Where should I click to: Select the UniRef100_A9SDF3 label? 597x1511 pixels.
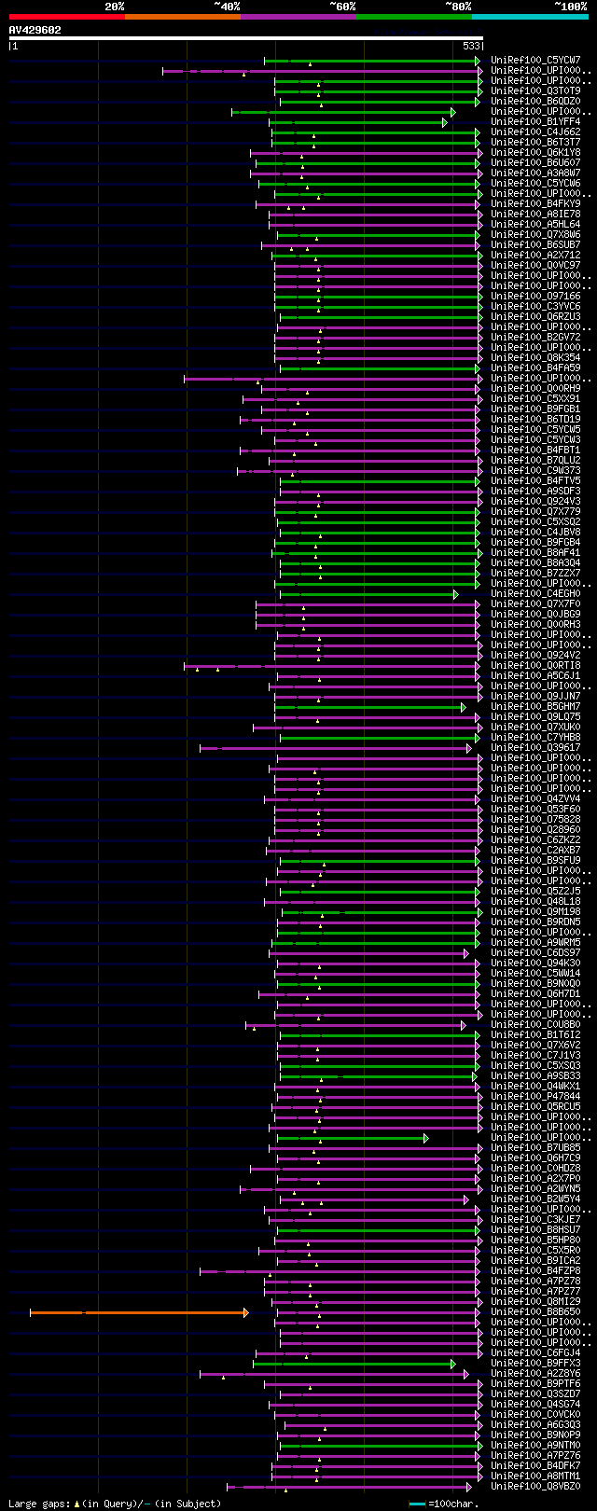[535, 491]
